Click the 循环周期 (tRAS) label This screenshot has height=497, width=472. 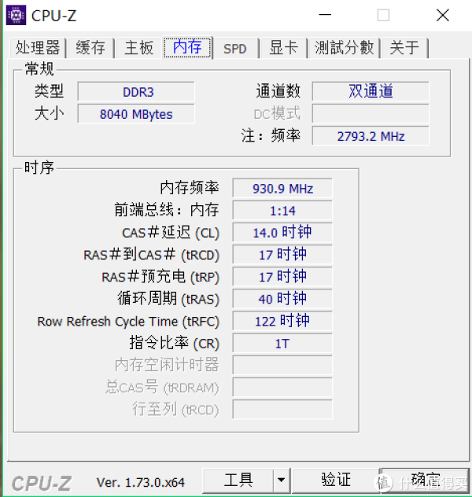tap(168, 299)
